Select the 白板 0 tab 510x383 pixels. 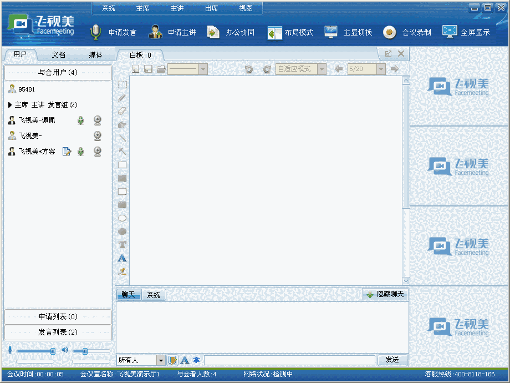140,55
